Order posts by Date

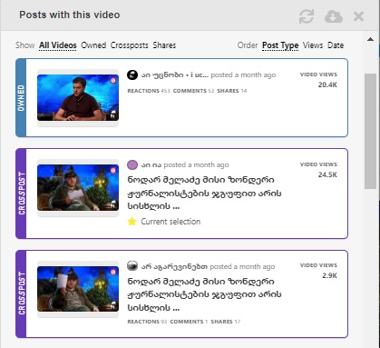[x=336, y=45]
